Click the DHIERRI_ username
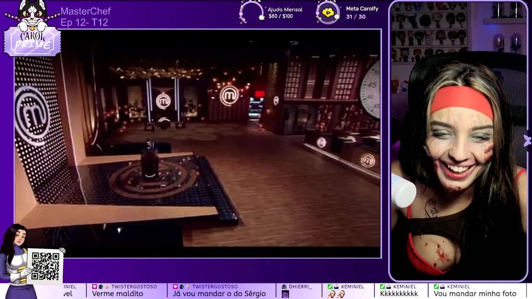The width and height of the screenshot is (532, 299). point(300,287)
